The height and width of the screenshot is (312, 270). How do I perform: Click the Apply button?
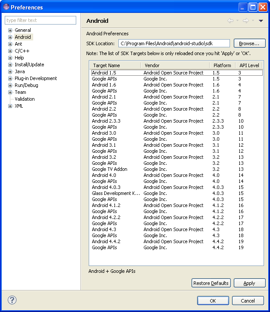click(x=249, y=283)
